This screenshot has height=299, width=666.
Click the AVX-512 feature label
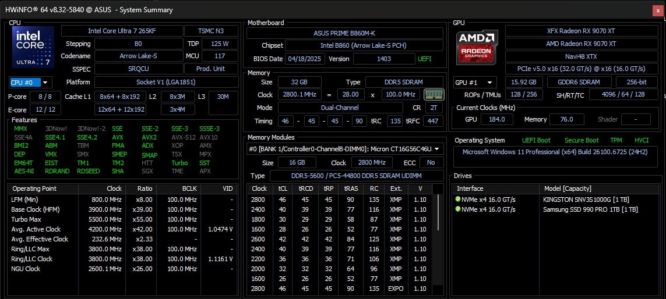(183, 137)
